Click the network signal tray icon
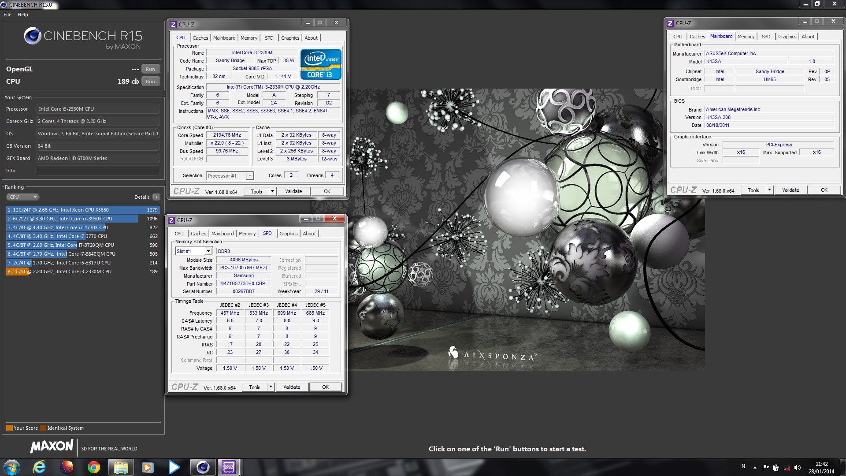 point(787,468)
